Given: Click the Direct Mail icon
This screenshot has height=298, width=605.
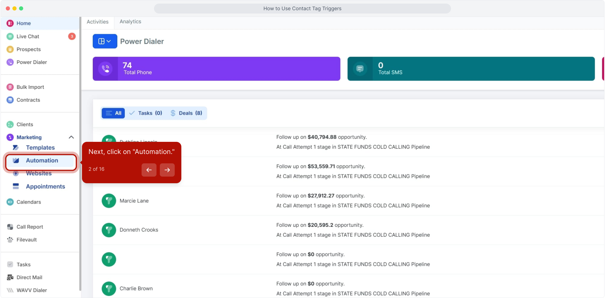Looking at the screenshot, I should (10, 277).
